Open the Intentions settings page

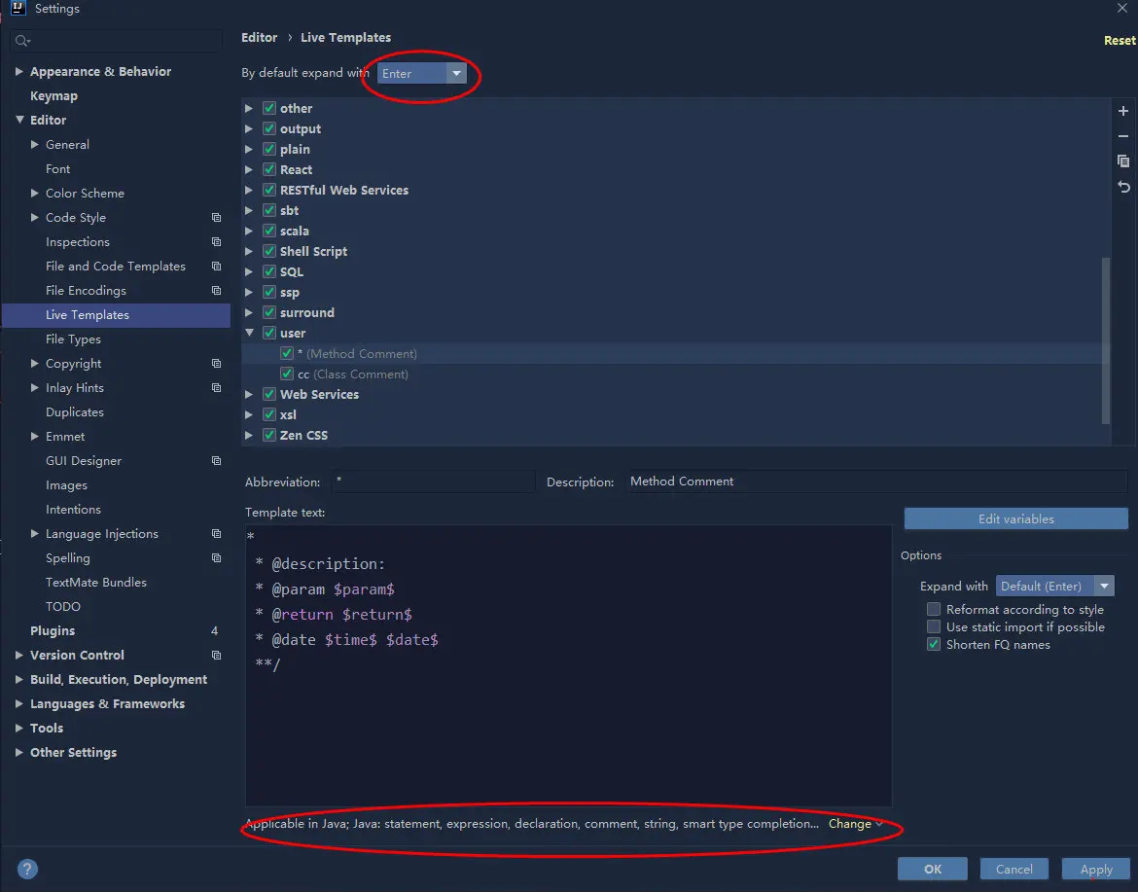[73, 510]
